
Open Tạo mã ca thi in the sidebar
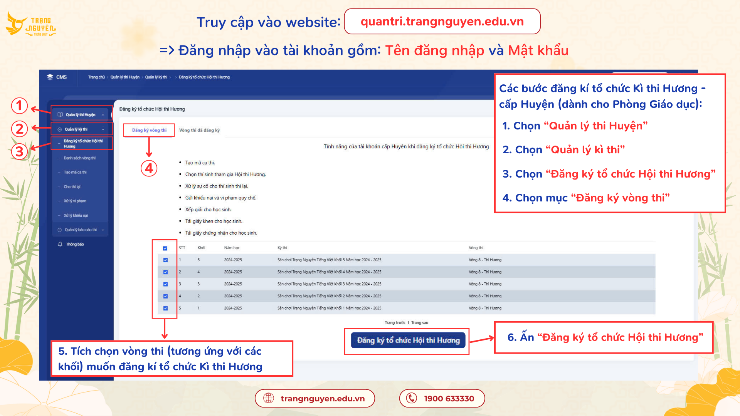click(x=75, y=172)
